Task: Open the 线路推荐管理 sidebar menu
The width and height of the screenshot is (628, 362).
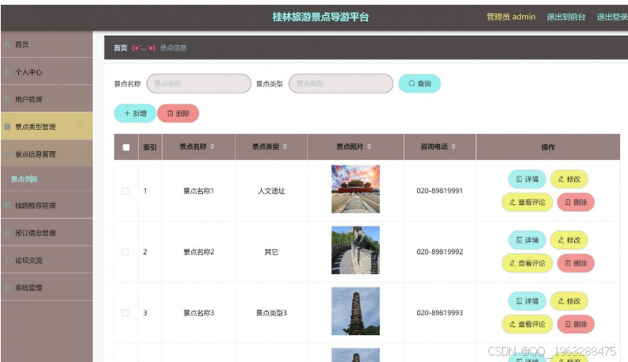Action: 47,205
